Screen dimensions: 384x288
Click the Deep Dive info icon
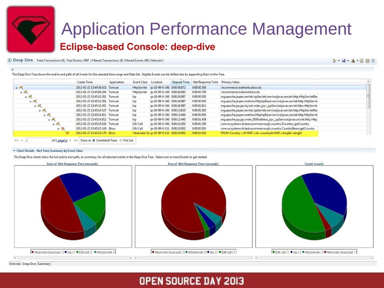10,60
